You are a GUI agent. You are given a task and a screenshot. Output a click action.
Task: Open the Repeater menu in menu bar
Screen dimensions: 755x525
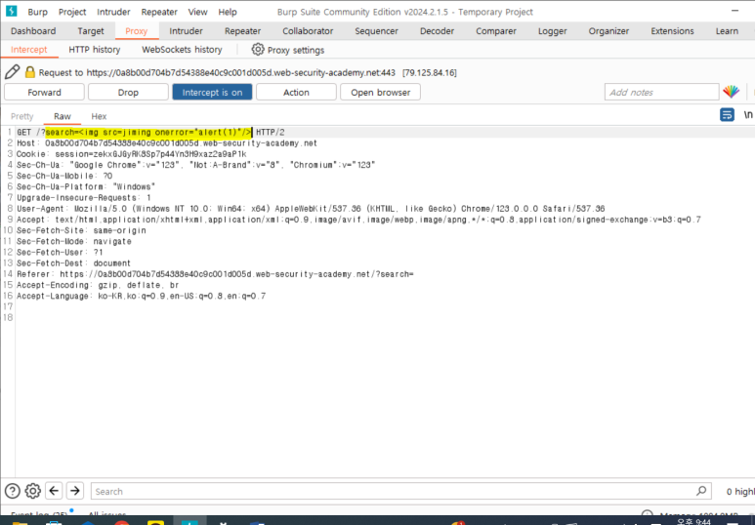(x=159, y=12)
